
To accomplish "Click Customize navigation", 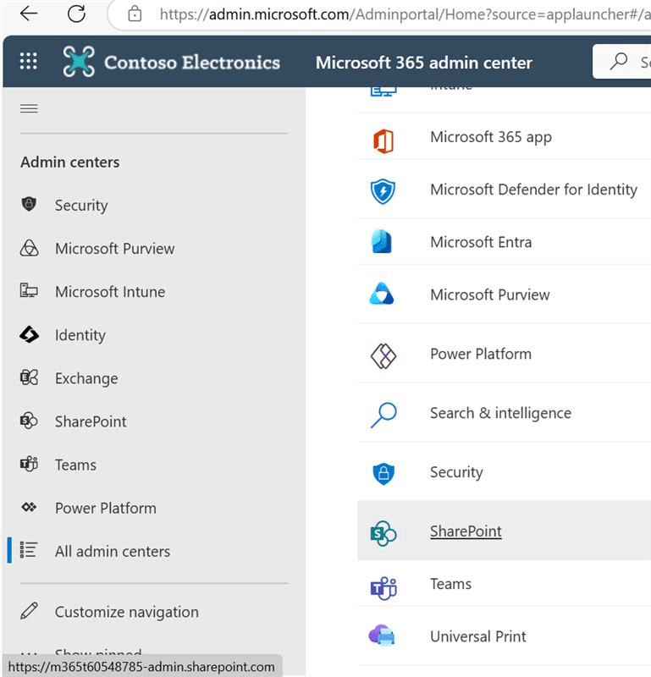I will point(126,612).
